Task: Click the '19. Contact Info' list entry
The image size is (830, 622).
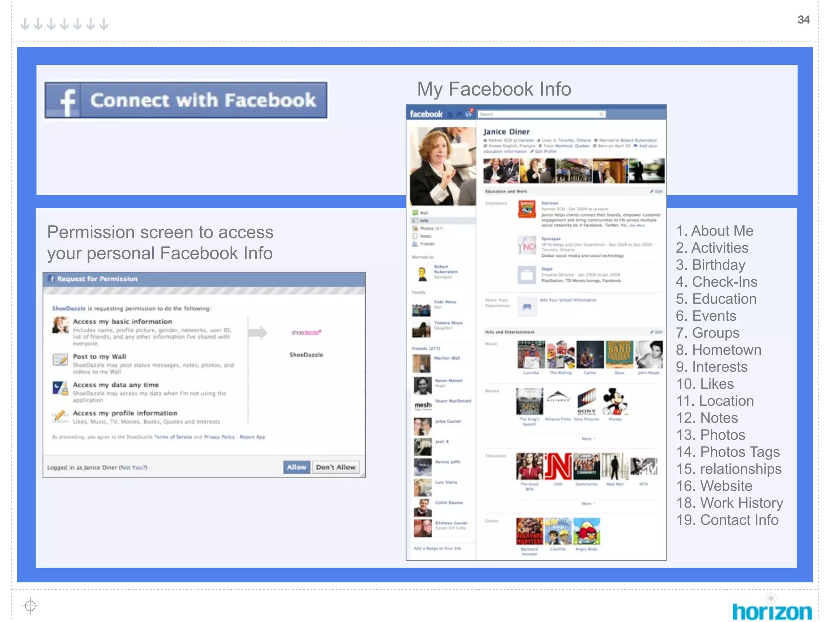Action: coord(727,520)
